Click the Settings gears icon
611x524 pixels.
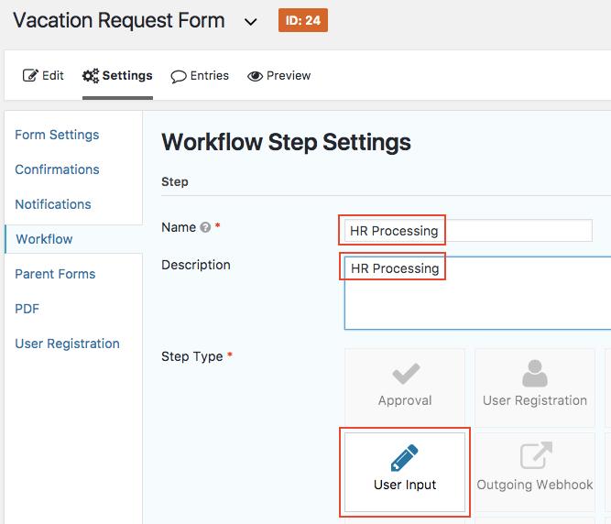[90, 76]
